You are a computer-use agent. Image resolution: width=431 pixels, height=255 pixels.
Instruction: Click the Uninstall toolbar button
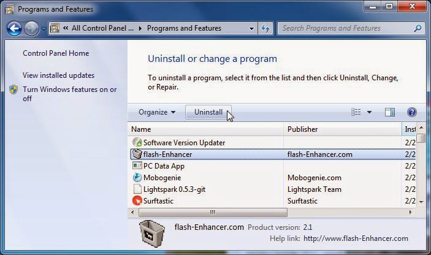[208, 112]
